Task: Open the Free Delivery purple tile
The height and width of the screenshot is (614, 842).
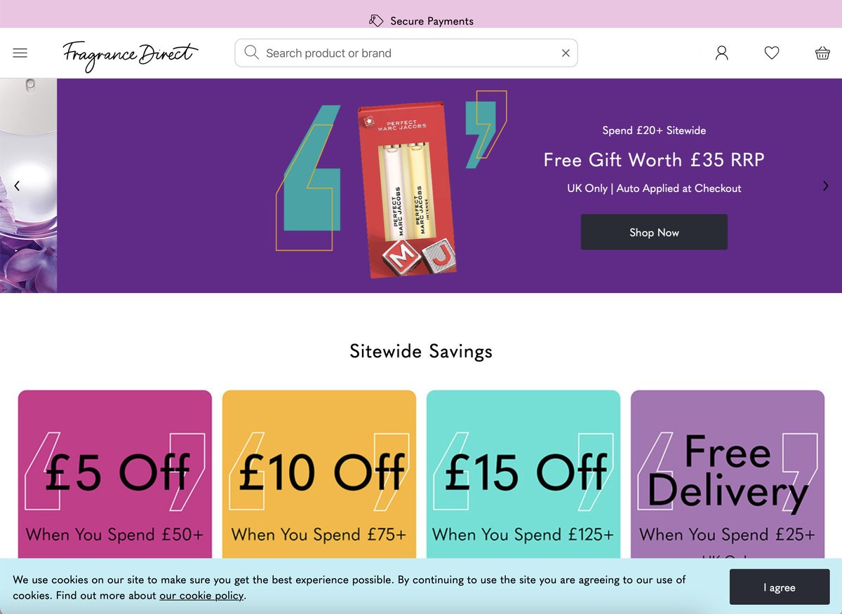Action: point(728,475)
